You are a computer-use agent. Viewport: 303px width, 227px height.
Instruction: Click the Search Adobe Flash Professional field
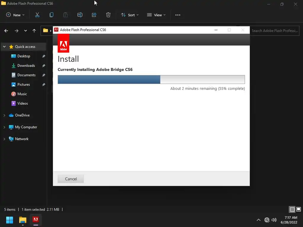point(275,31)
